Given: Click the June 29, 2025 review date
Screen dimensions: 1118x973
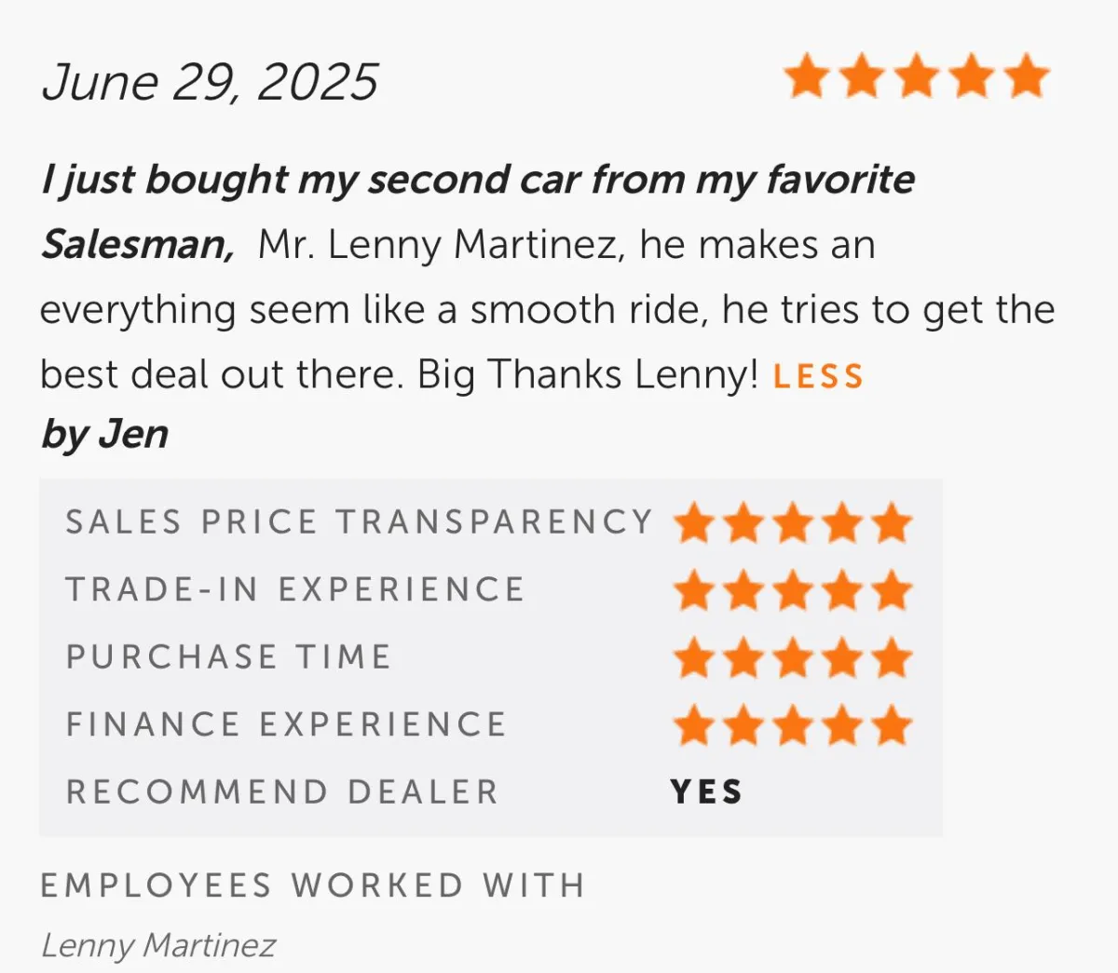Looking at the screenshot, I should tap(210, 82).
